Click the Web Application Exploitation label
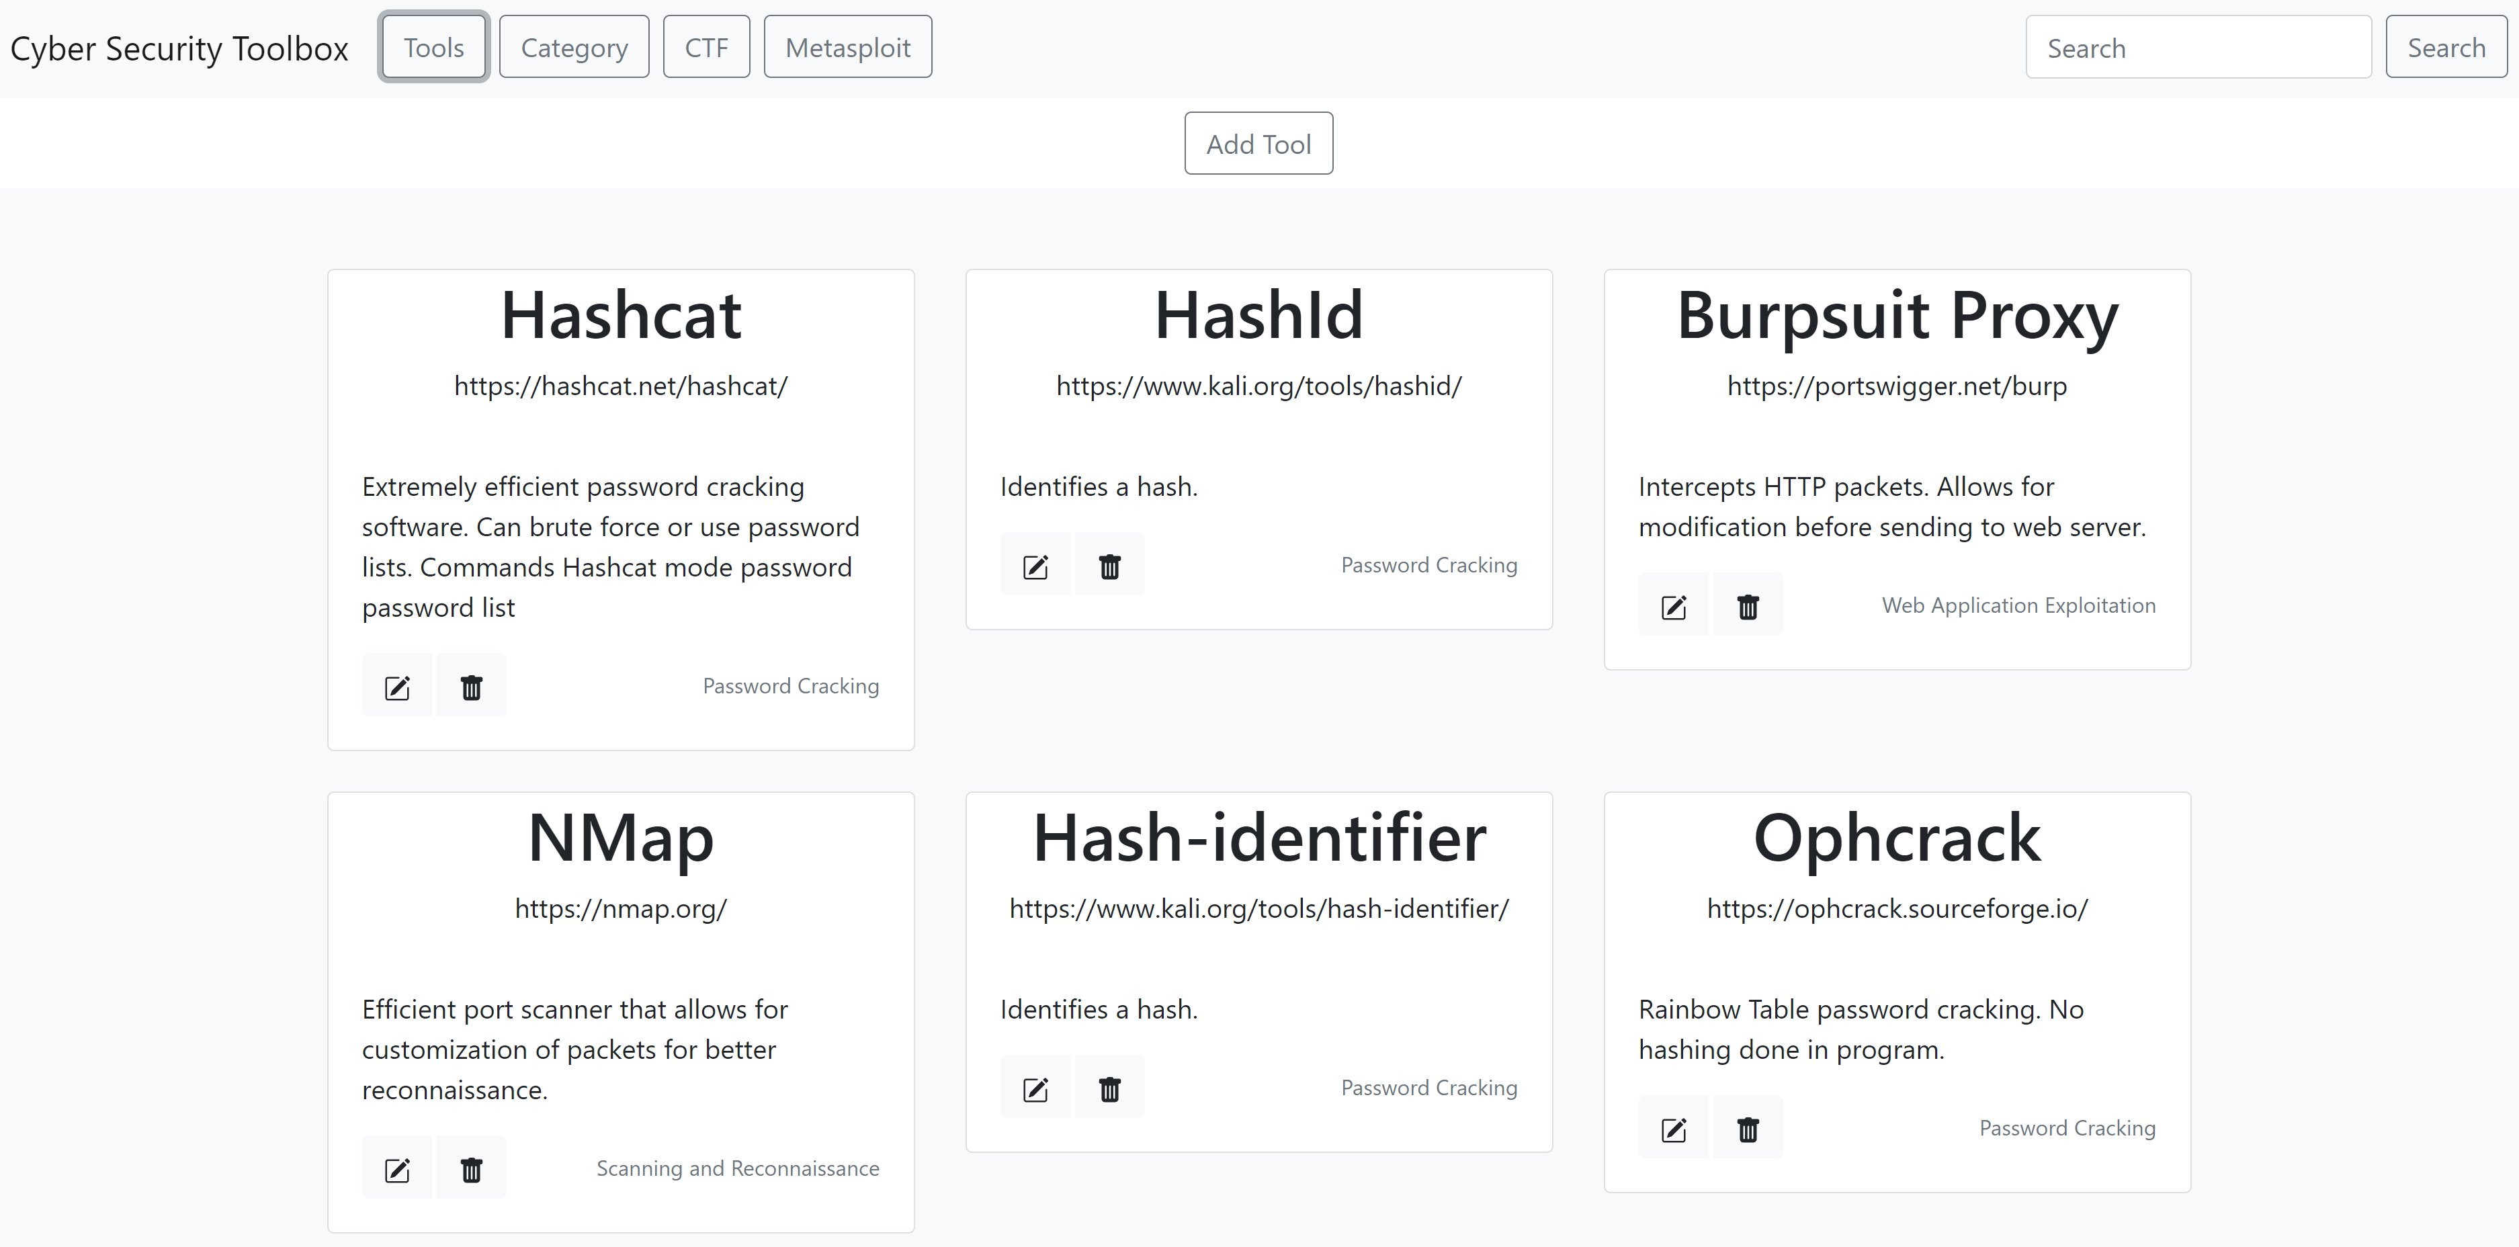 2019,605
